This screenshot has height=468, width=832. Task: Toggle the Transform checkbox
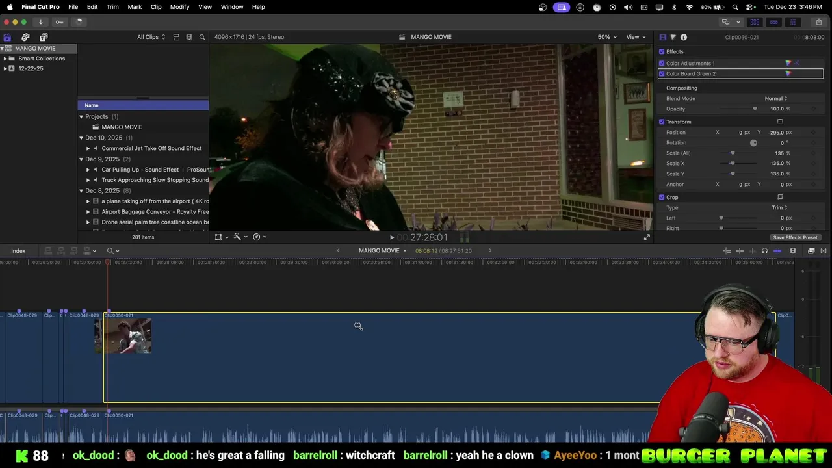pos(662,122)
